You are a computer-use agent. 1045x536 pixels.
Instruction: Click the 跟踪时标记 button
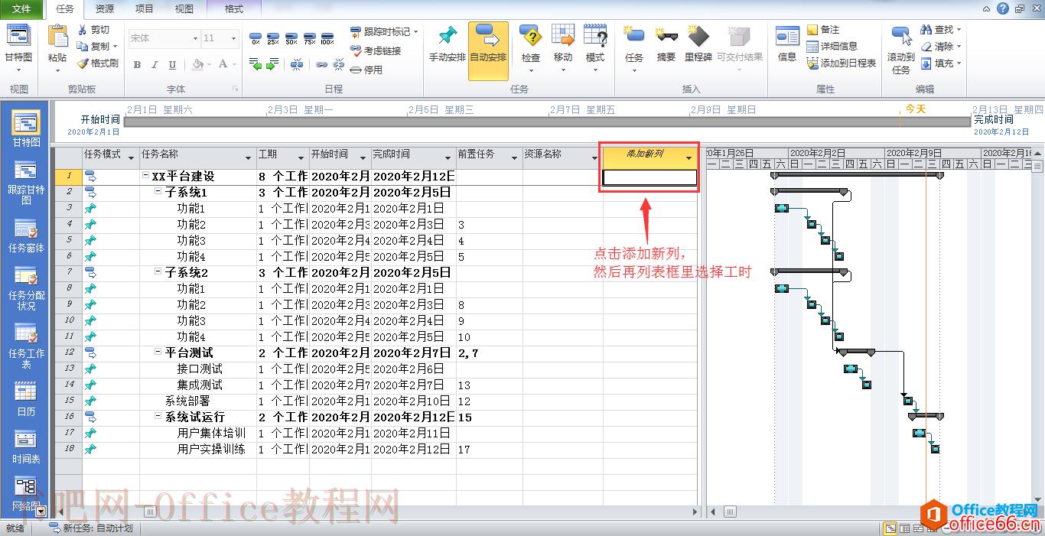(x=384, y=32)
